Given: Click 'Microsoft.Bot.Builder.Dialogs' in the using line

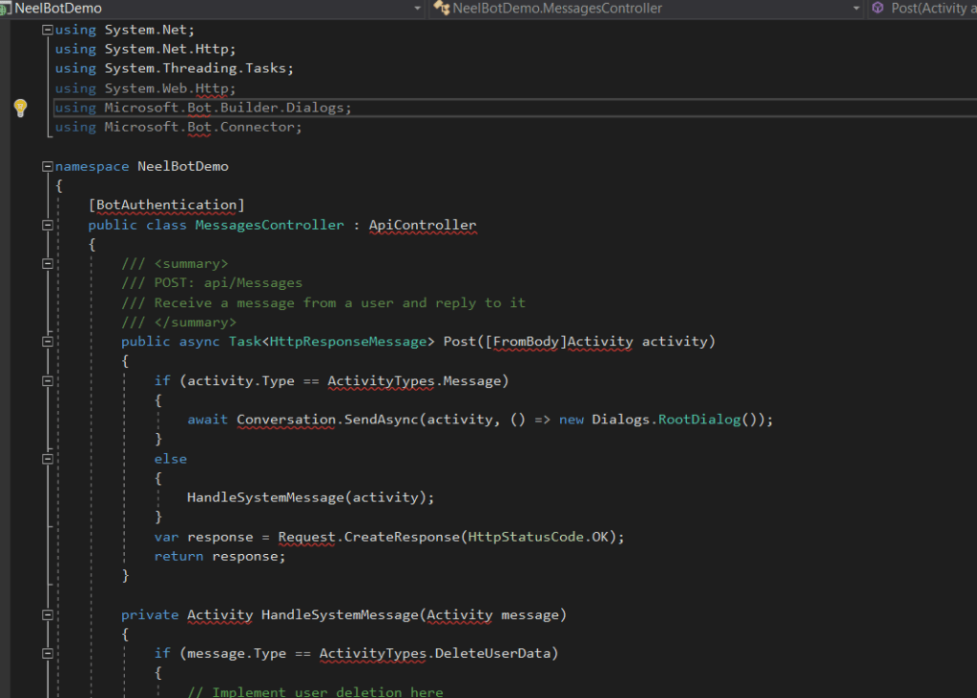Looking at the screenshot, I should (223, 108).
